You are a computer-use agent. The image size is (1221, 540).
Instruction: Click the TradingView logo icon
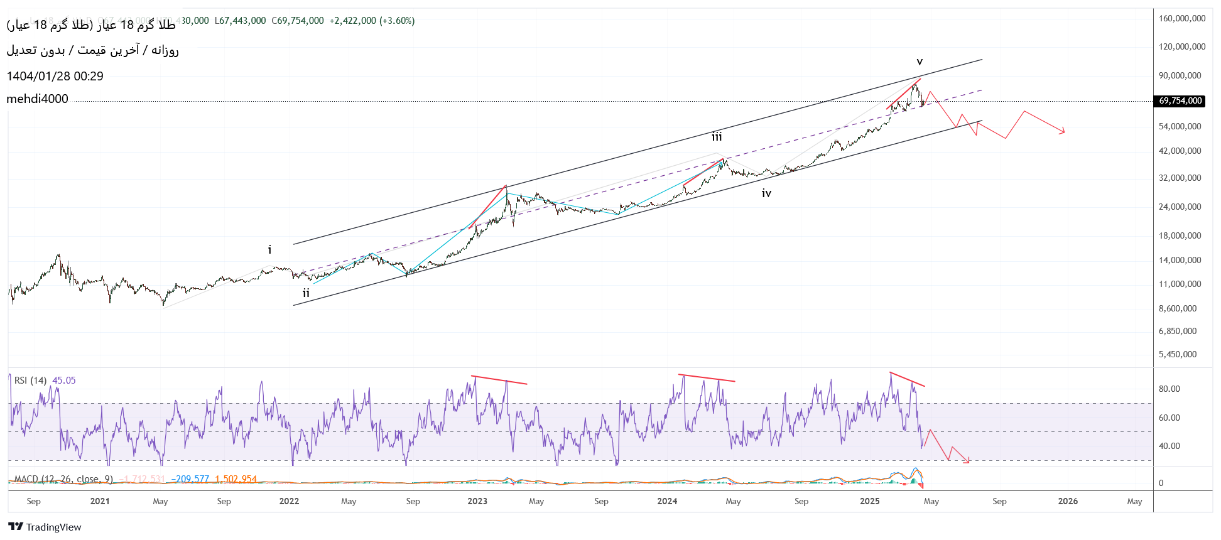(x=16, y=527)
